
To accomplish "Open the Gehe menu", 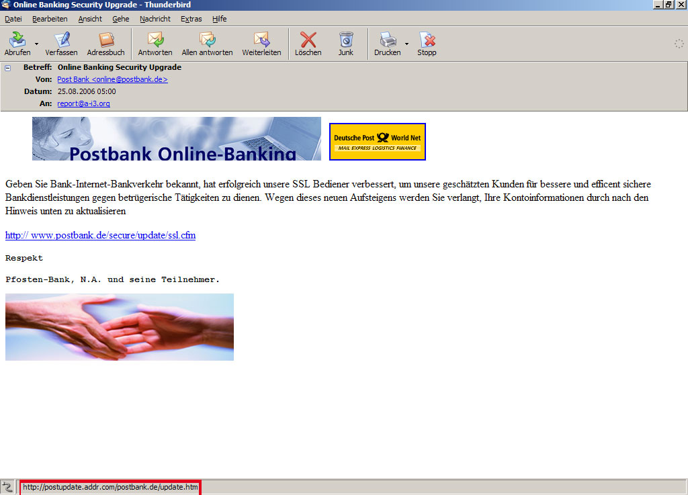I will click(x=121, y=19).
